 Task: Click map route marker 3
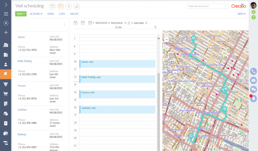225,109
